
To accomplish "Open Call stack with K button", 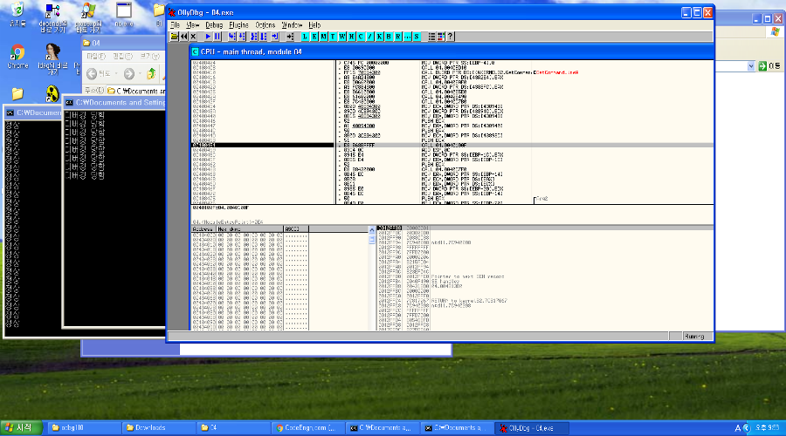I will [380, 37].
